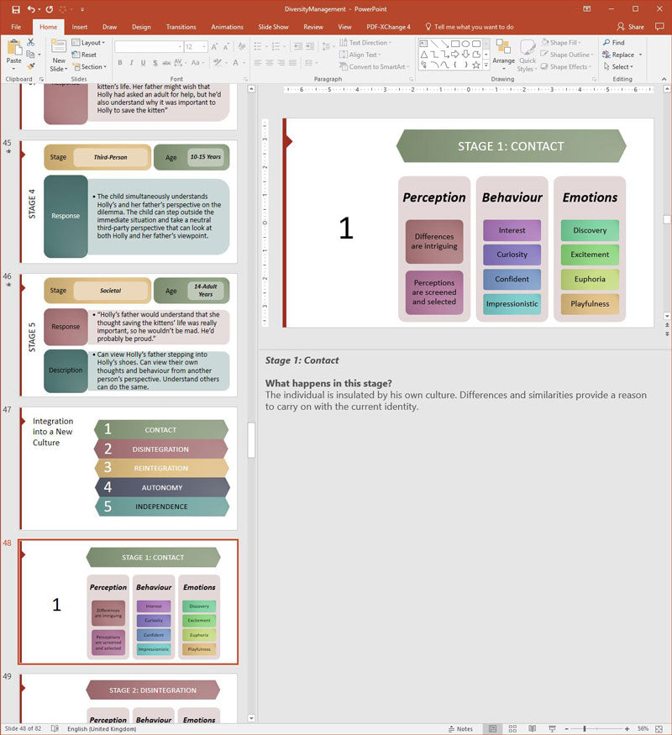Start Slide Show from the status bar

[x=552, y=728]
